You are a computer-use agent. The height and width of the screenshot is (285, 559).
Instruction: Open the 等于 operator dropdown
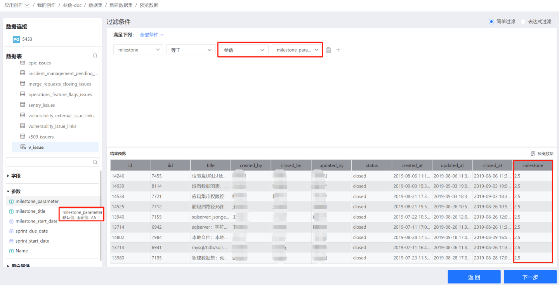pos(191,50)
